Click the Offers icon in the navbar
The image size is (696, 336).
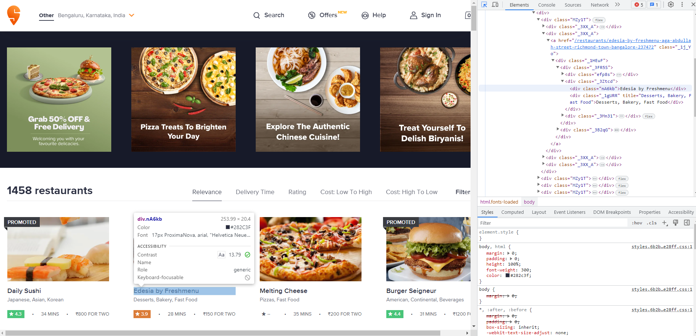(312, 15)
